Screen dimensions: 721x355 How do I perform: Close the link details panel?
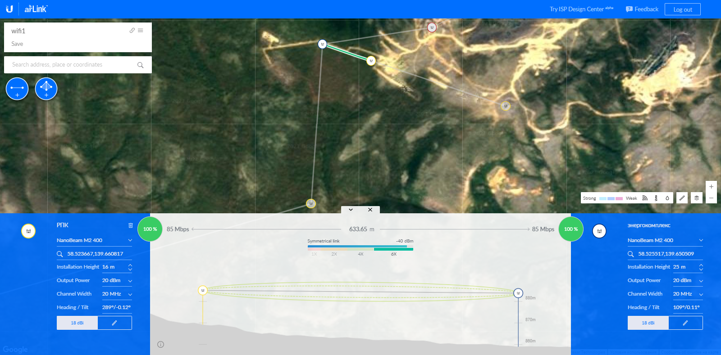370,210
